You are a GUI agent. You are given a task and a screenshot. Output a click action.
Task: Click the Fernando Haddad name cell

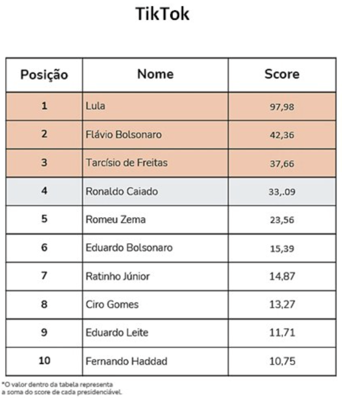point(127,361)
